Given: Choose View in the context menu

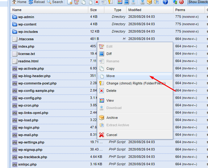Looking at the screenshot, I should point(135,100).
